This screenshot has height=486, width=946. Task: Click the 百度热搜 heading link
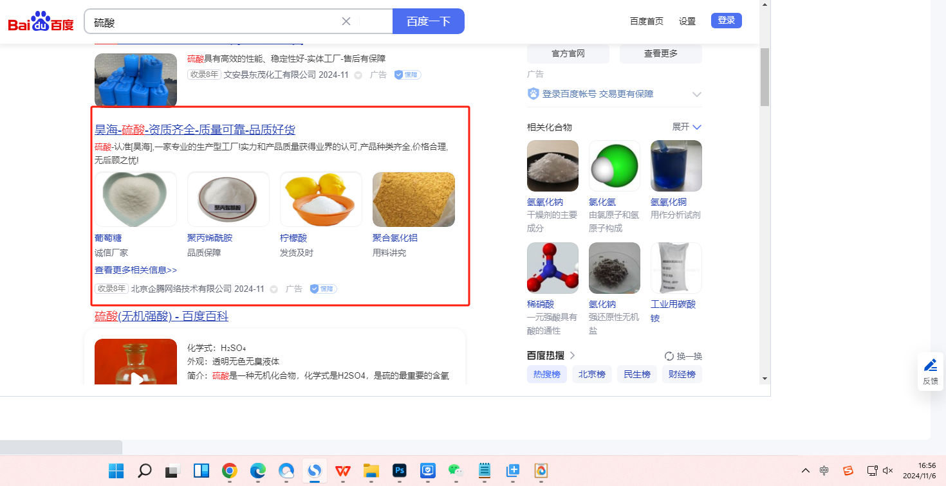click(552, 355)
